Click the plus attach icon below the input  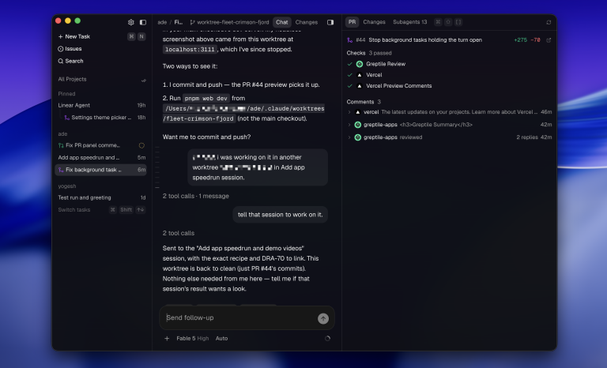[x=167, y=339]
